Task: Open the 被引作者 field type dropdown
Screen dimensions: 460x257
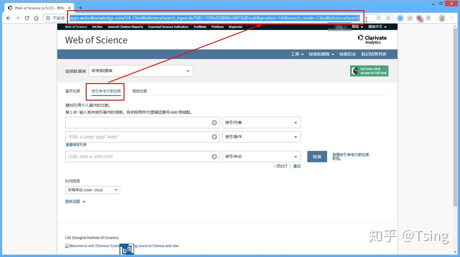Action: coord(262,123)
